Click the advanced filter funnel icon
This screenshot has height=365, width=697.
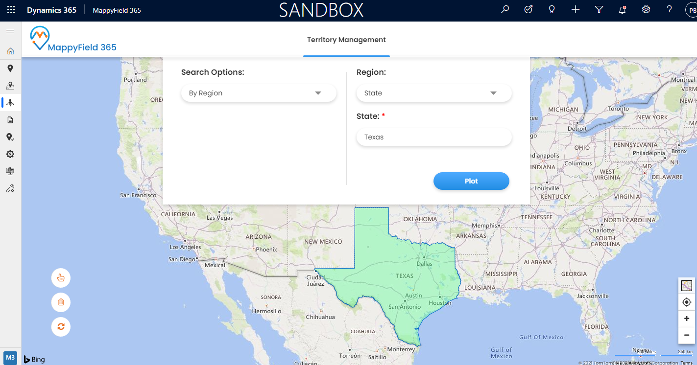(599, 10)
